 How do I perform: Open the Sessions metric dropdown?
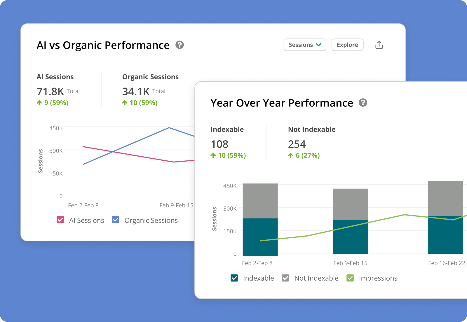tap(305, 45)
